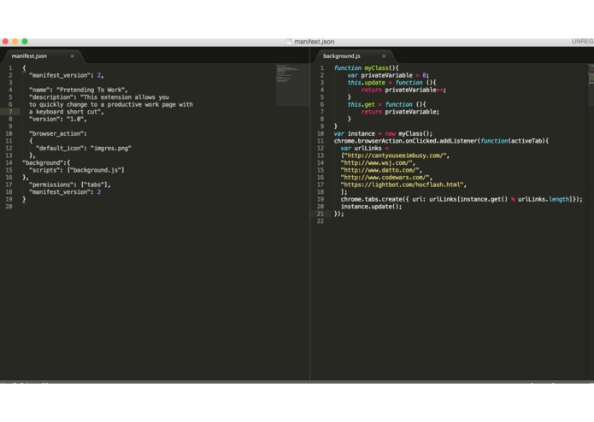Click the instance.update(); line
Screen dimensions: 594x422
tap(371, 207)
